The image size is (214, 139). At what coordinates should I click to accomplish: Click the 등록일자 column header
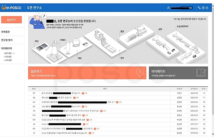194,89
